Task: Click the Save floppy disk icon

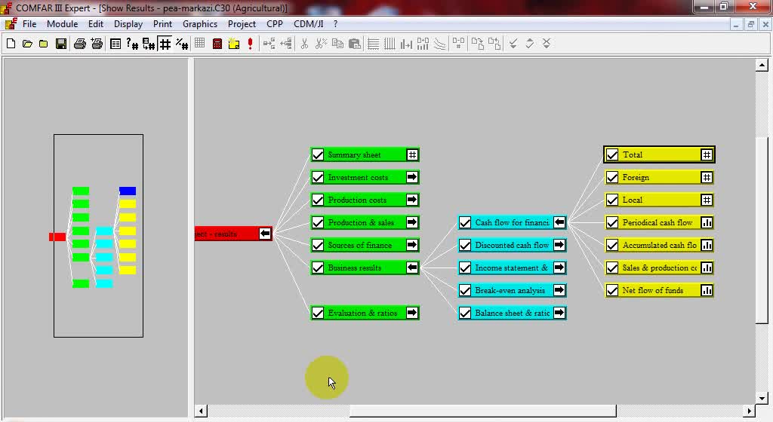Action: [x=61, y=44]
